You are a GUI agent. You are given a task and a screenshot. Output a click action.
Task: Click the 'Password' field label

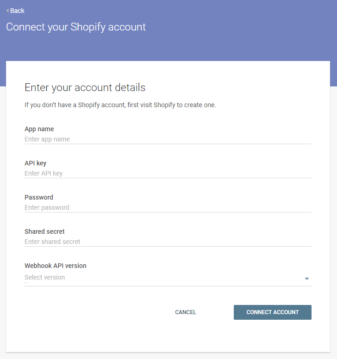click(39, 197)
